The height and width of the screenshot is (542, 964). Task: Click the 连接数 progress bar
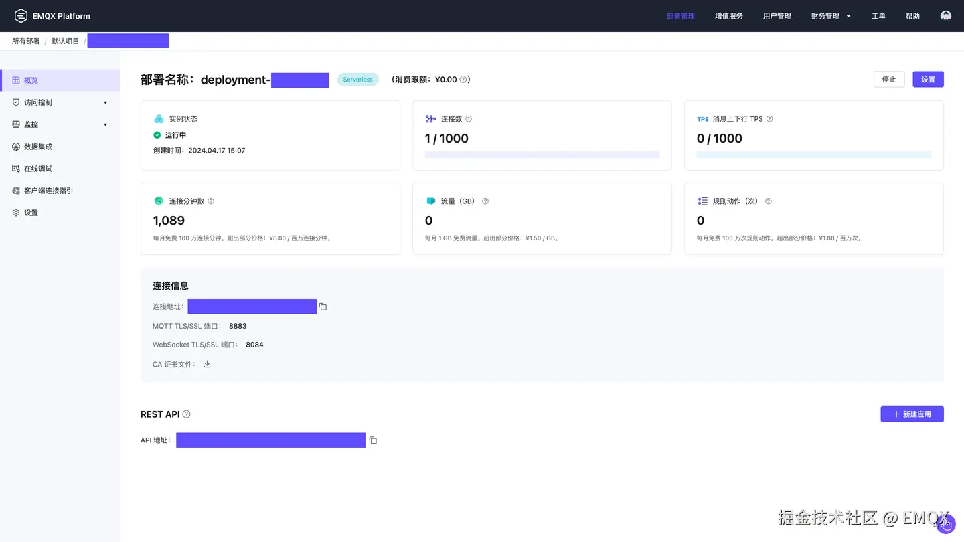coord(542,154)
